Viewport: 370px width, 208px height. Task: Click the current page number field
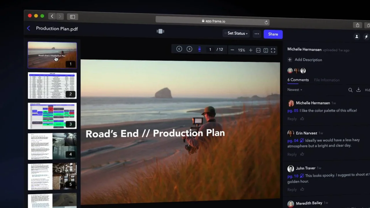210,50
